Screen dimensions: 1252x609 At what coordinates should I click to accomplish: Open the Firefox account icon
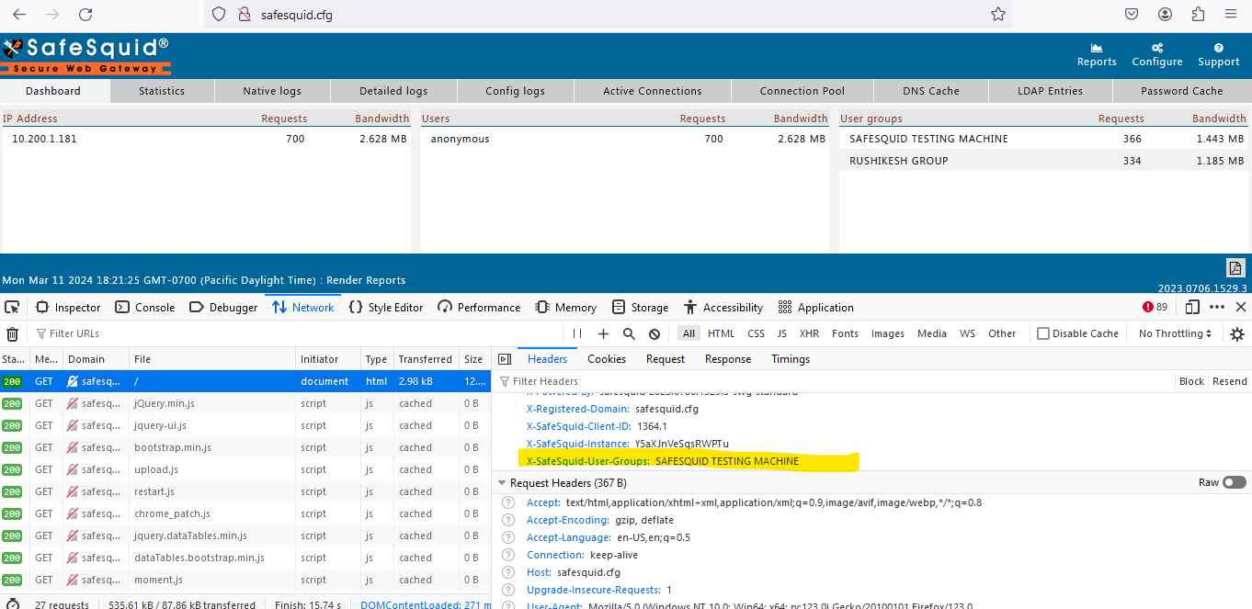tap(1165, 15)
